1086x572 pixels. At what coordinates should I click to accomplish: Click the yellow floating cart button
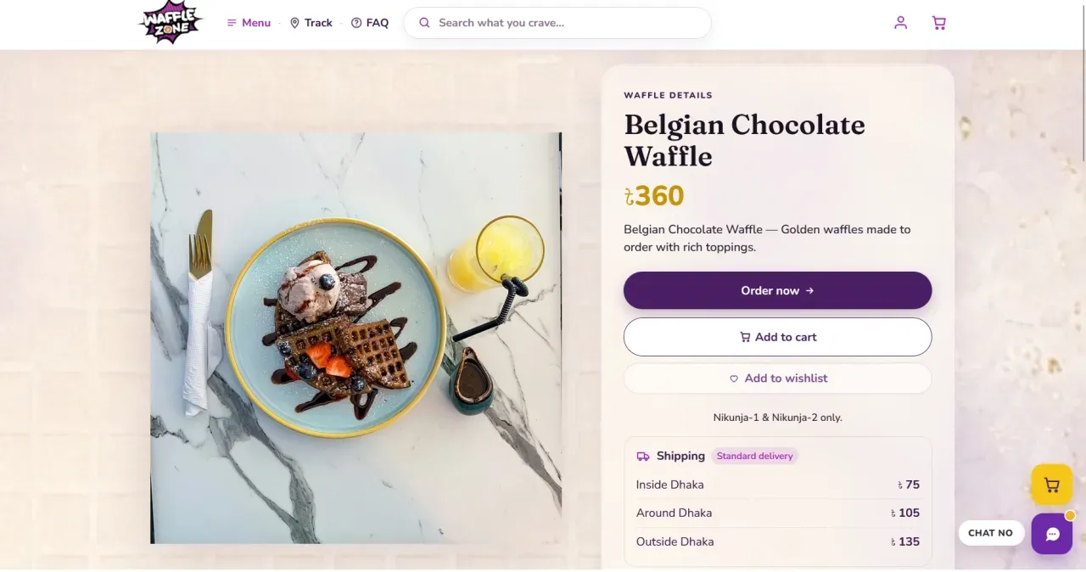1052,485
